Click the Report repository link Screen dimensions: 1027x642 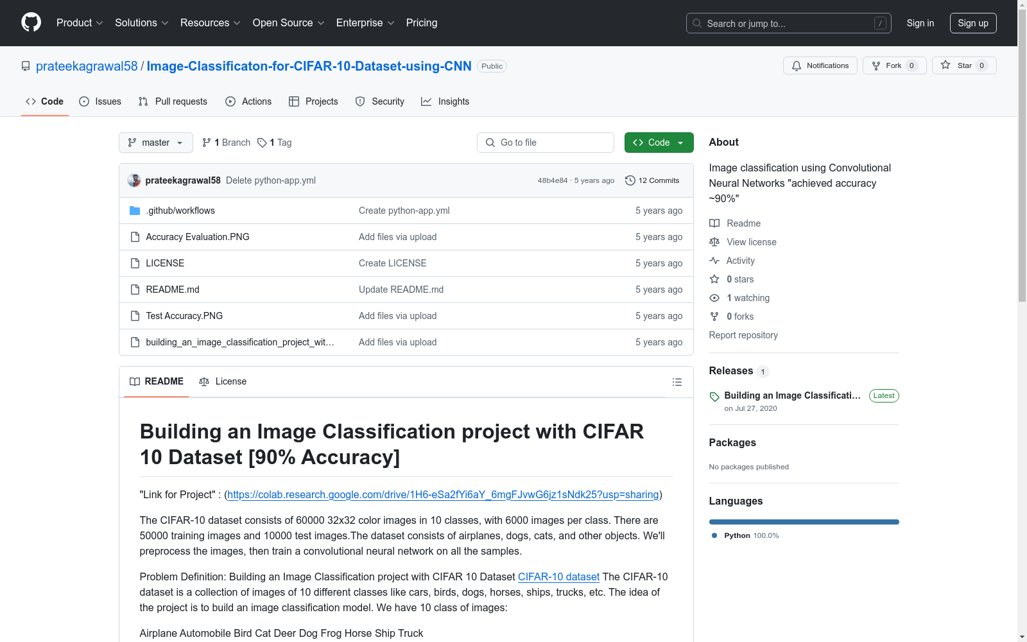[743, 335]
